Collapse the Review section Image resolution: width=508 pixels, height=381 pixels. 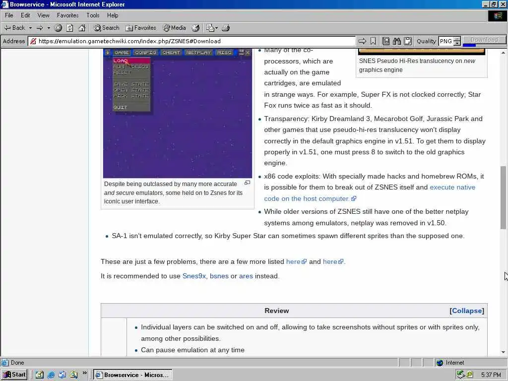[467, 311]
